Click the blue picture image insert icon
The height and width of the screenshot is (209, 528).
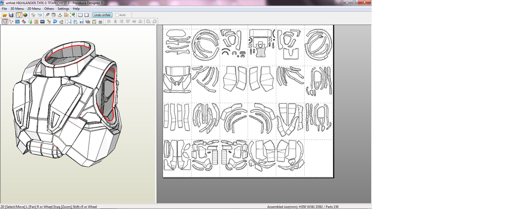click(42, 22)
